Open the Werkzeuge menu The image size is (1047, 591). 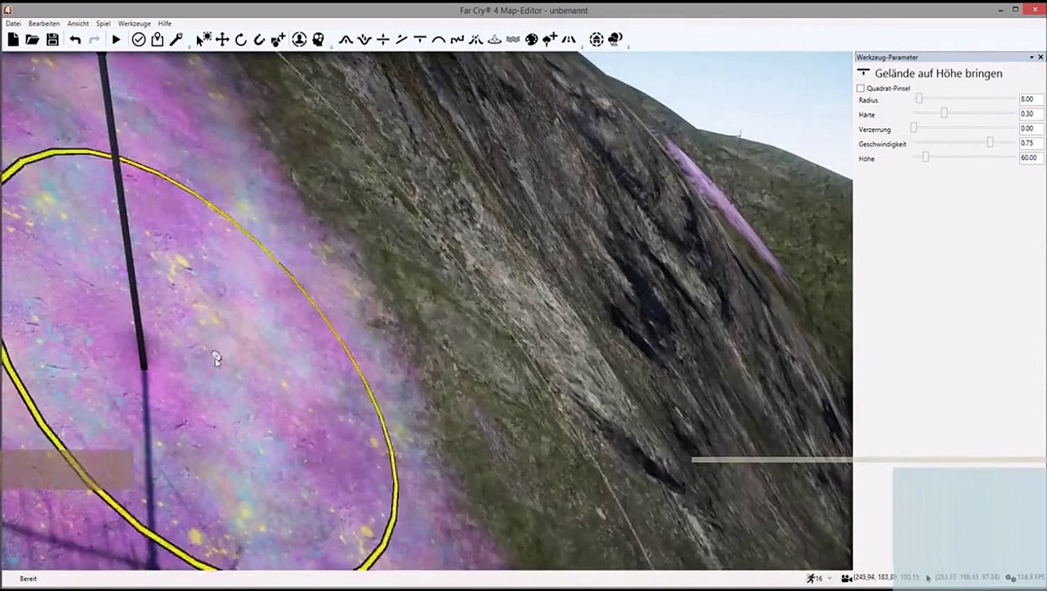pyautogui.click(x=135, y=24)
